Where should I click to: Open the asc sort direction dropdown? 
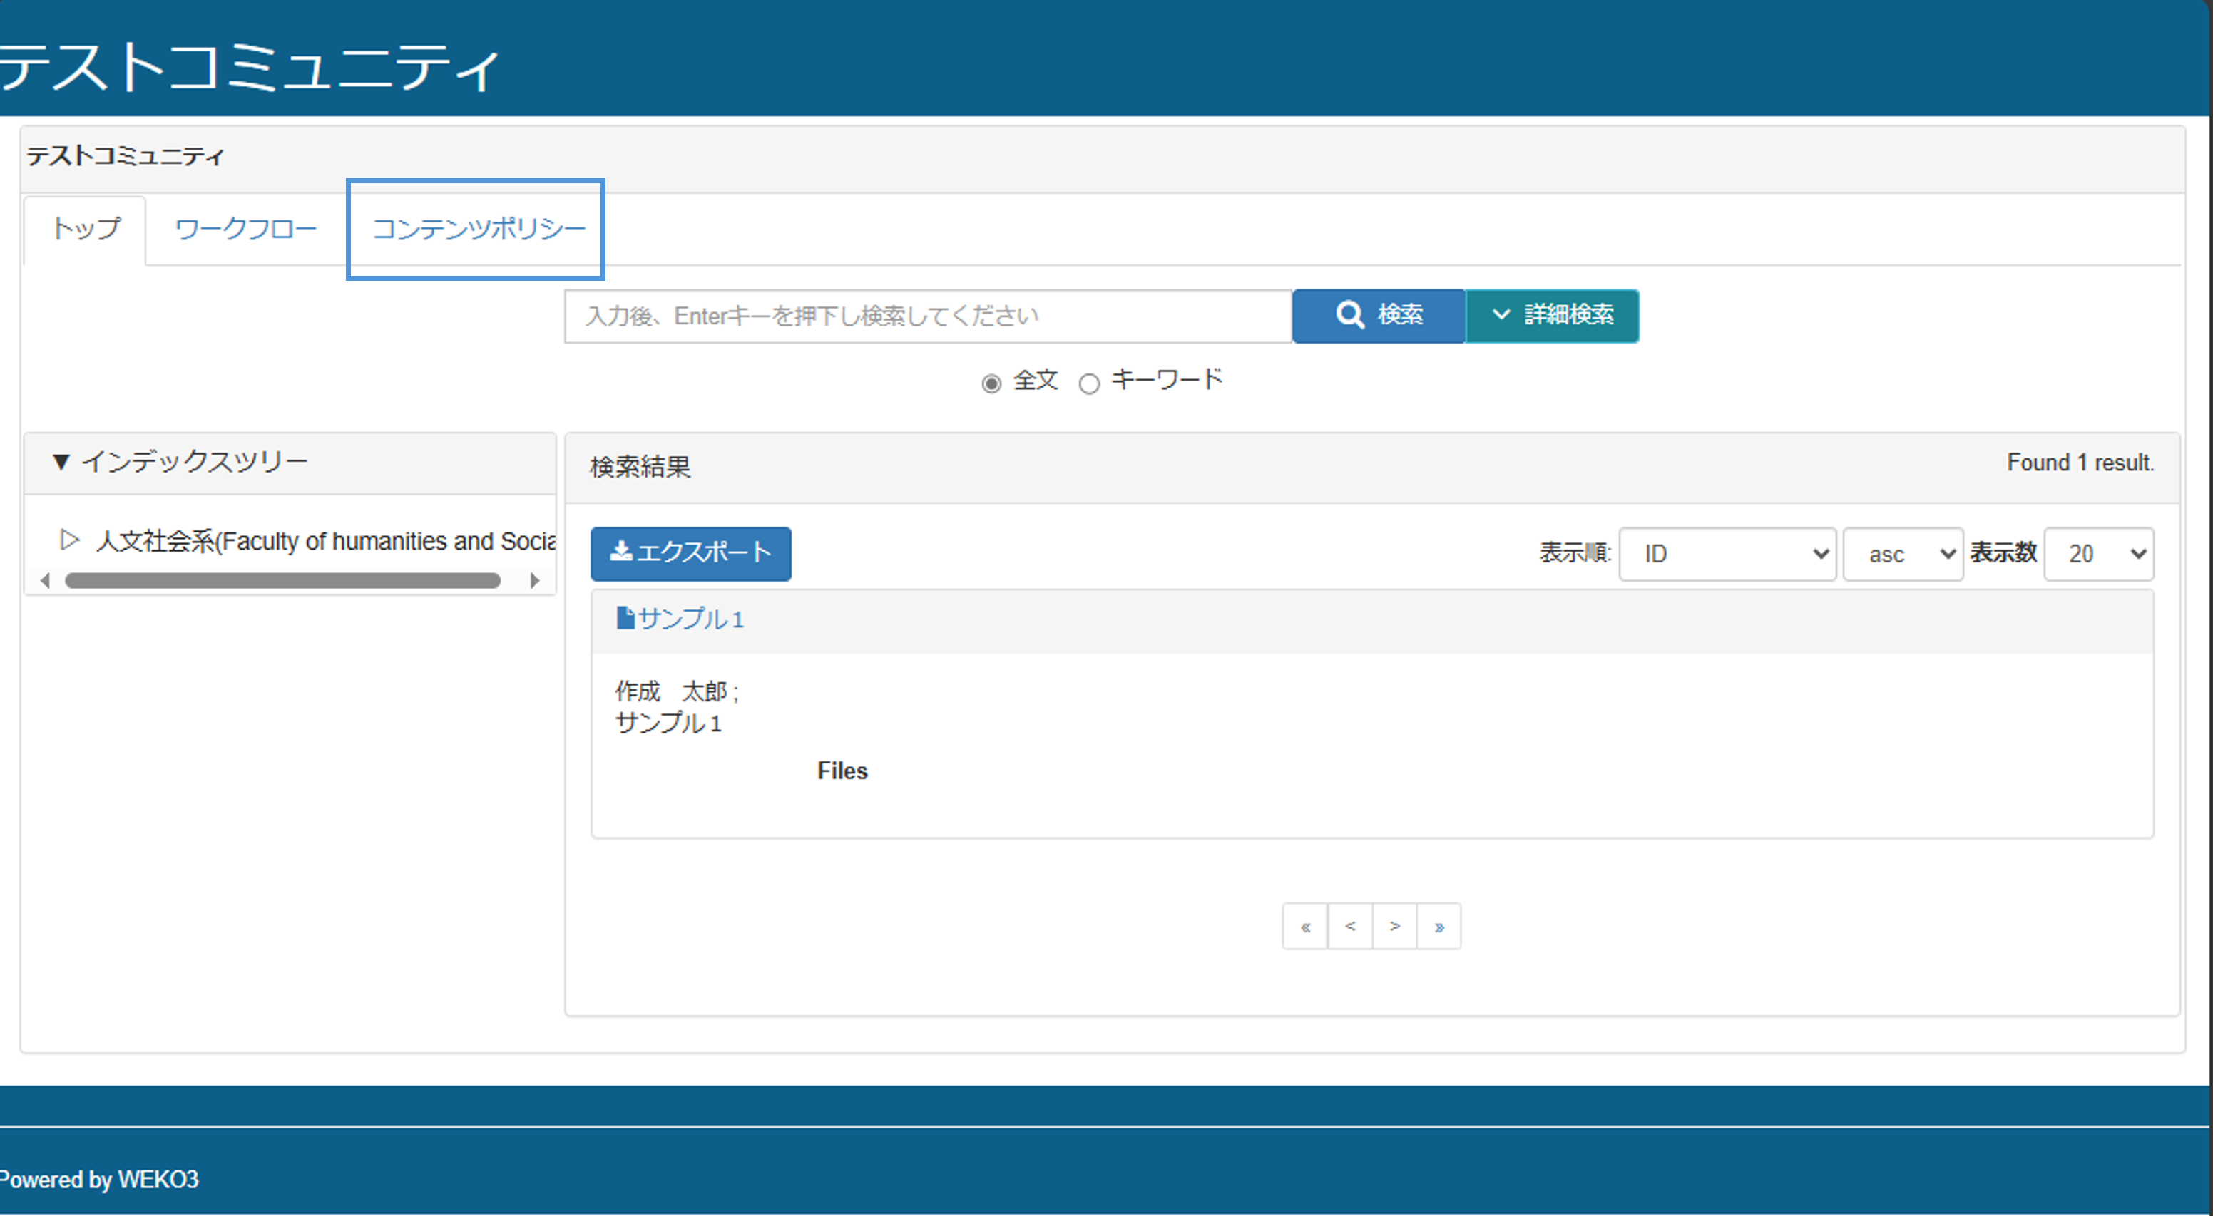[x=1902, y=554]
